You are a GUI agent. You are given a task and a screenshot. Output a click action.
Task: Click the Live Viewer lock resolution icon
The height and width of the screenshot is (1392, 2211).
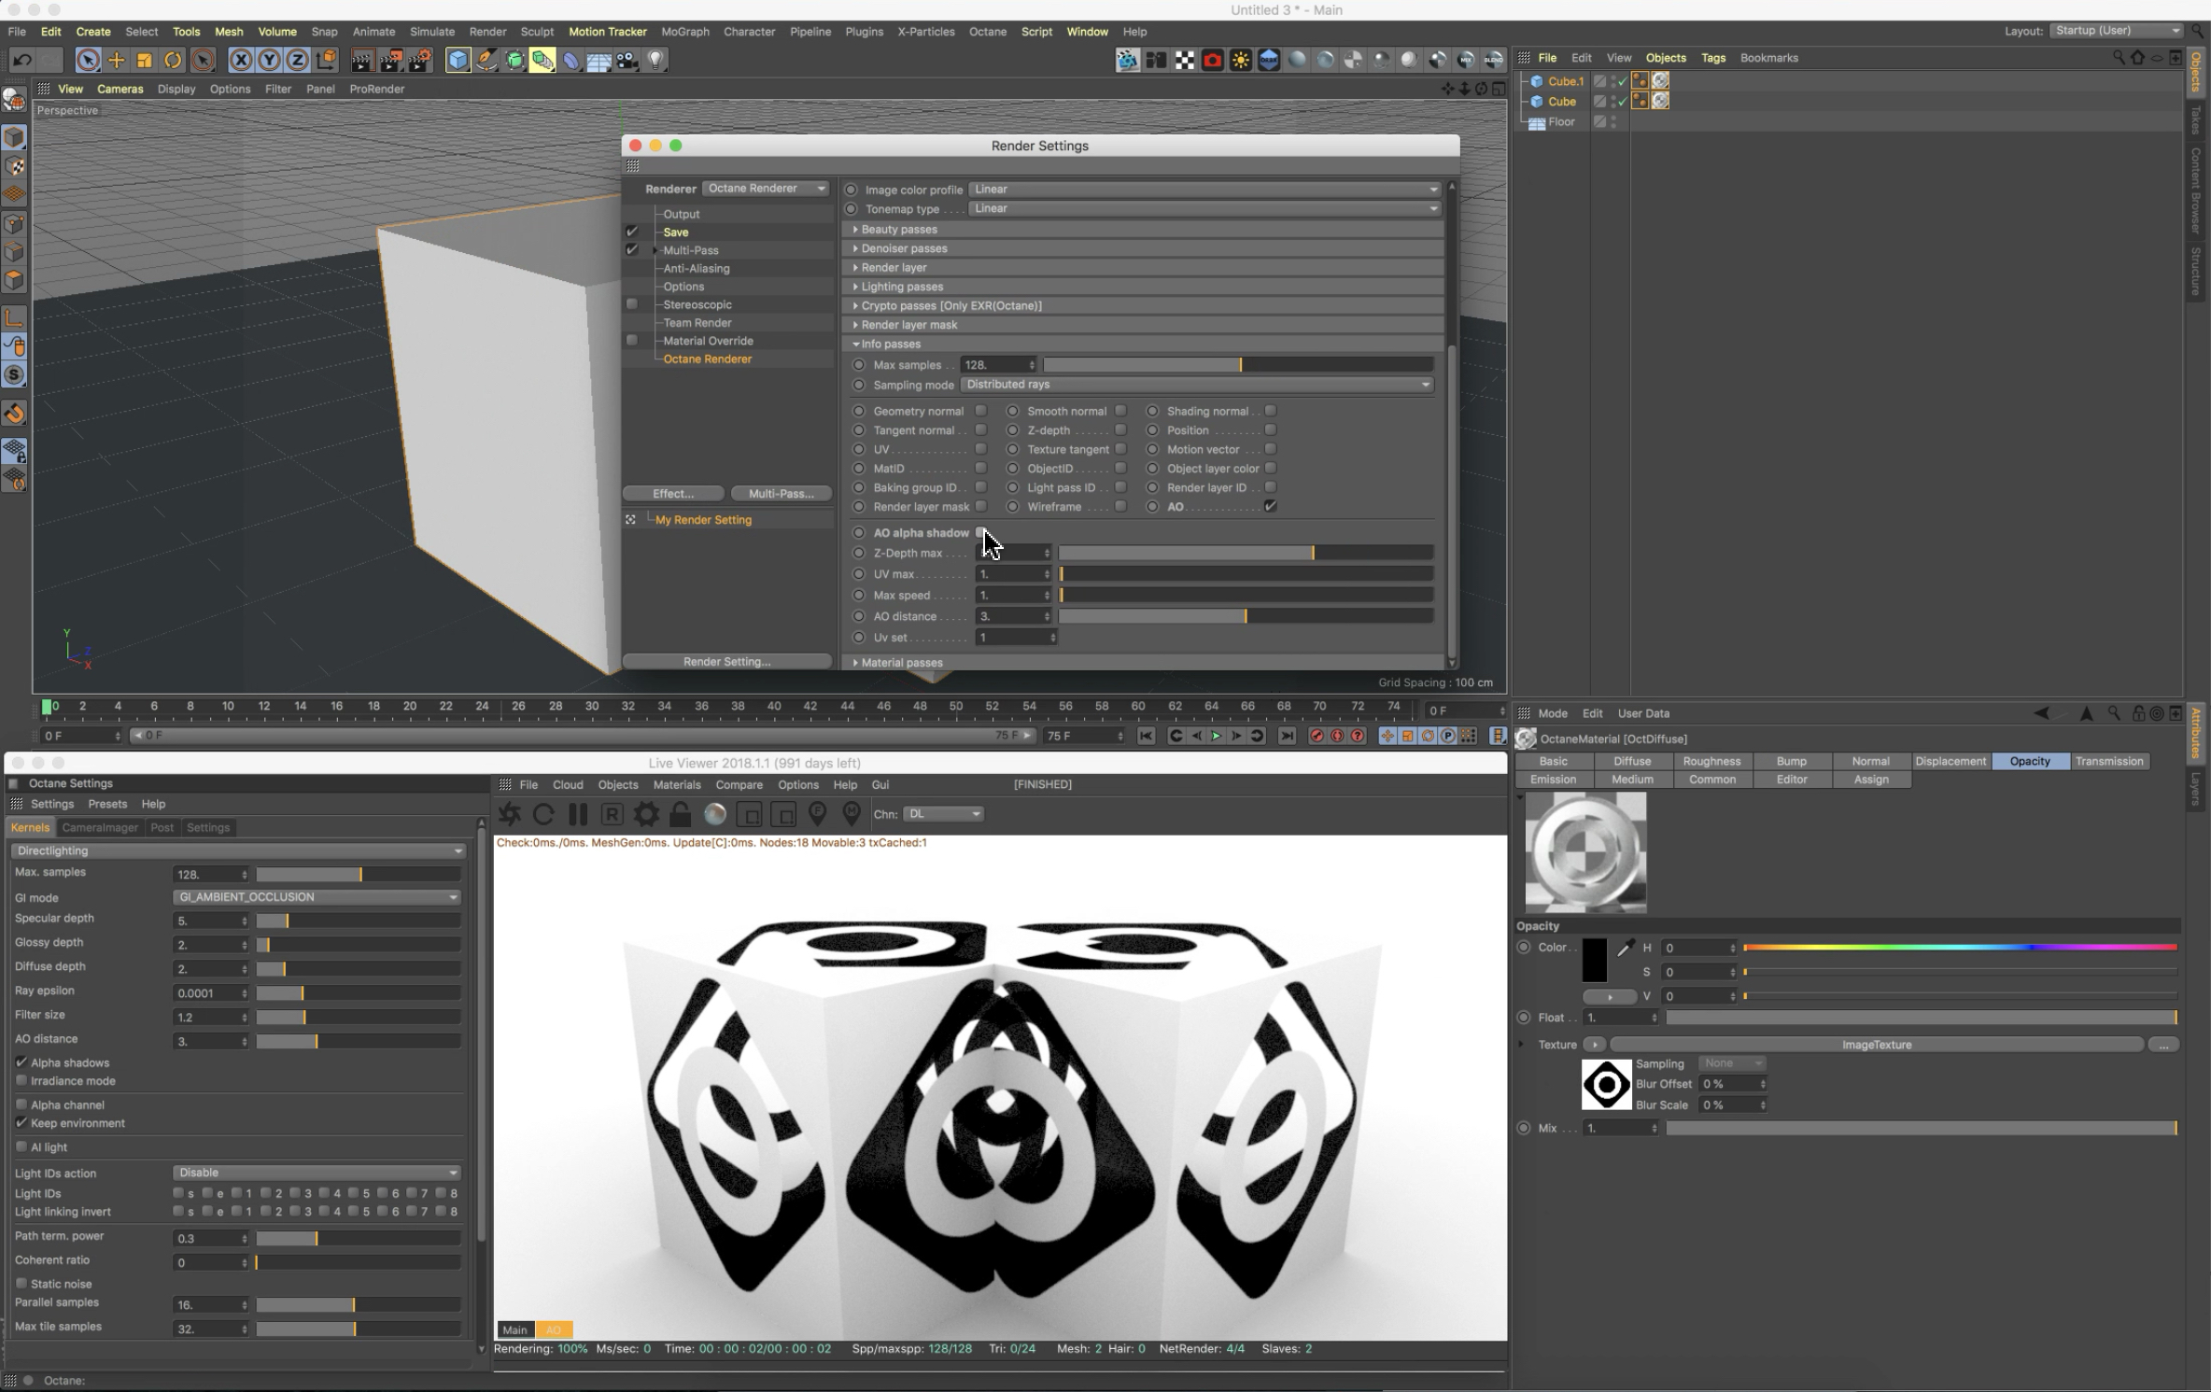tap(681, 814)
